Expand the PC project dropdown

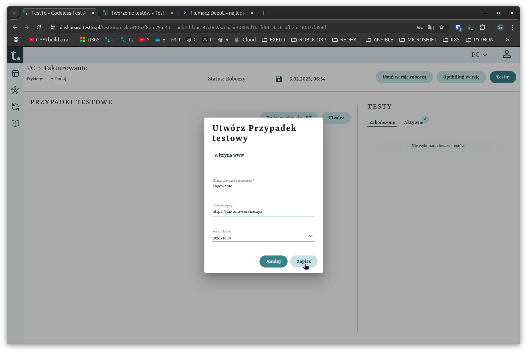tap(479, 55)
